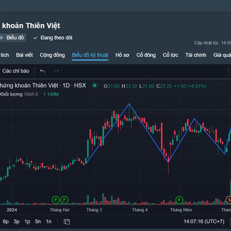Open Các chỉ báo indicators menu
This screenshot has width=231, height=231.
tap(16, 71)
